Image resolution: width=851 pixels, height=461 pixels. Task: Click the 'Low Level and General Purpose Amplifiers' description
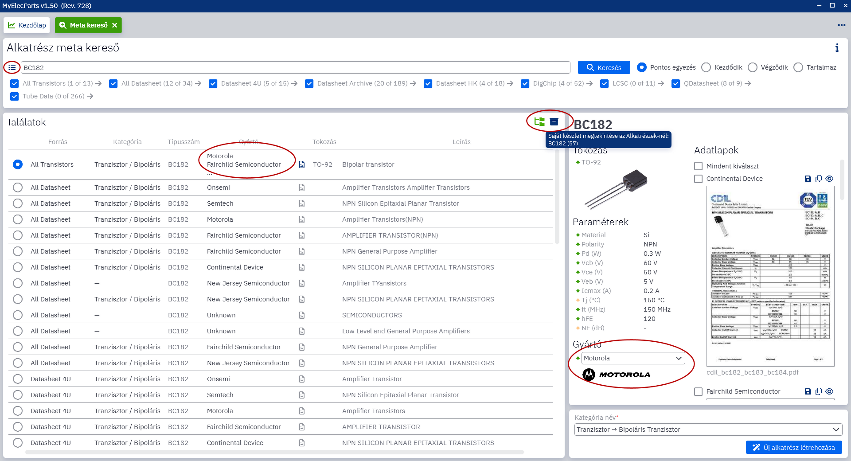(x=406, y=331)
